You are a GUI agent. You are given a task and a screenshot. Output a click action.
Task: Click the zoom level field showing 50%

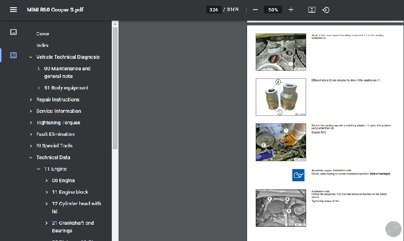click(273, 10)
